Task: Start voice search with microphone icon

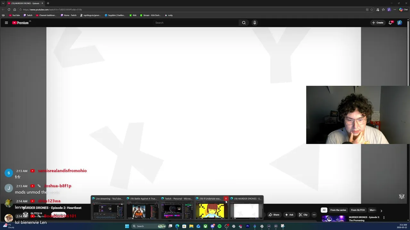Action: 255,23
